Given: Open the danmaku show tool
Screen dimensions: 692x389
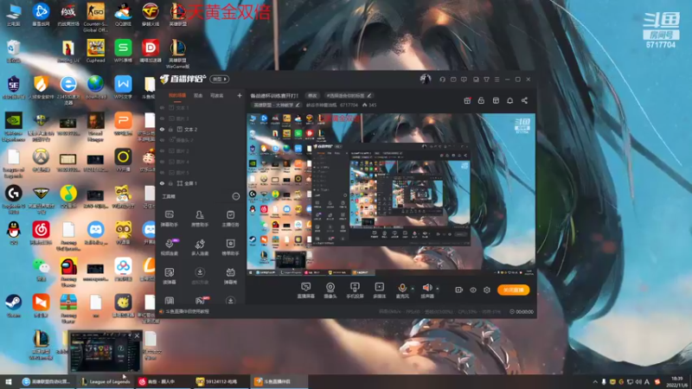Looking at the screenshot, I should tap(230, 276).
